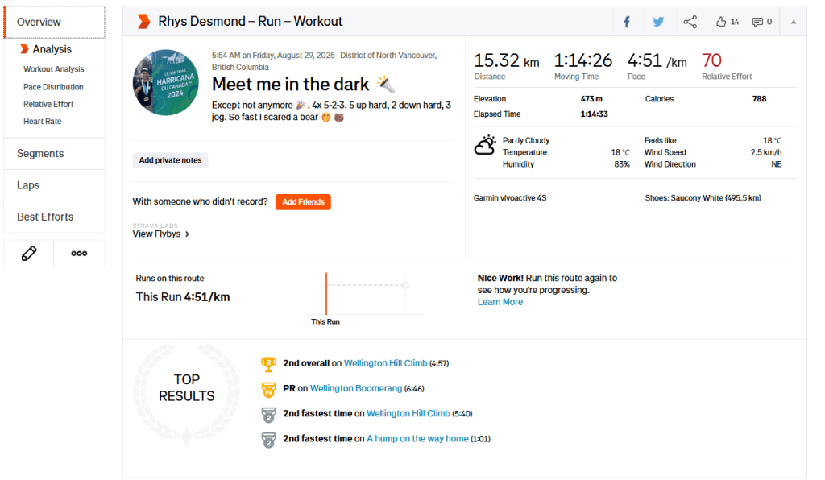Open the Learn More link
Screen dimensions: 825x480
click(500, 302)
